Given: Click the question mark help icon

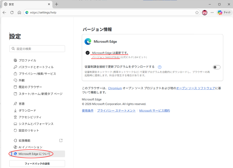Looking at the screenshot, I should [160, 67].
